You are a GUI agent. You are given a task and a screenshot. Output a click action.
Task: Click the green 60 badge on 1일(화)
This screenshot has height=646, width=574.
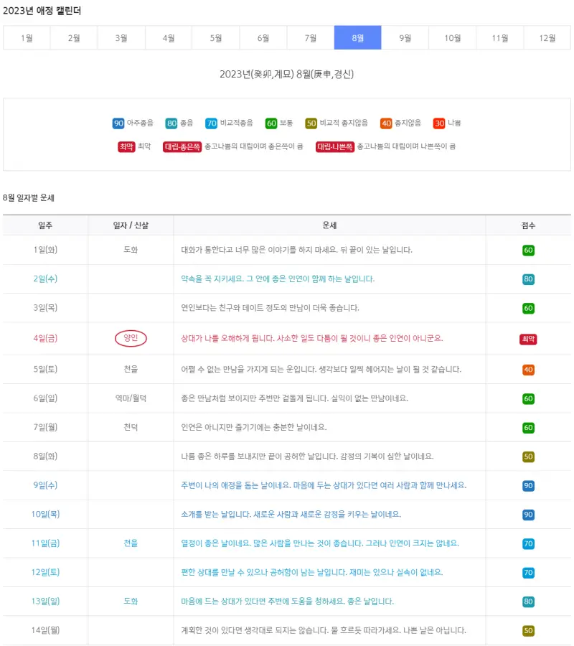tap(528, 250)
